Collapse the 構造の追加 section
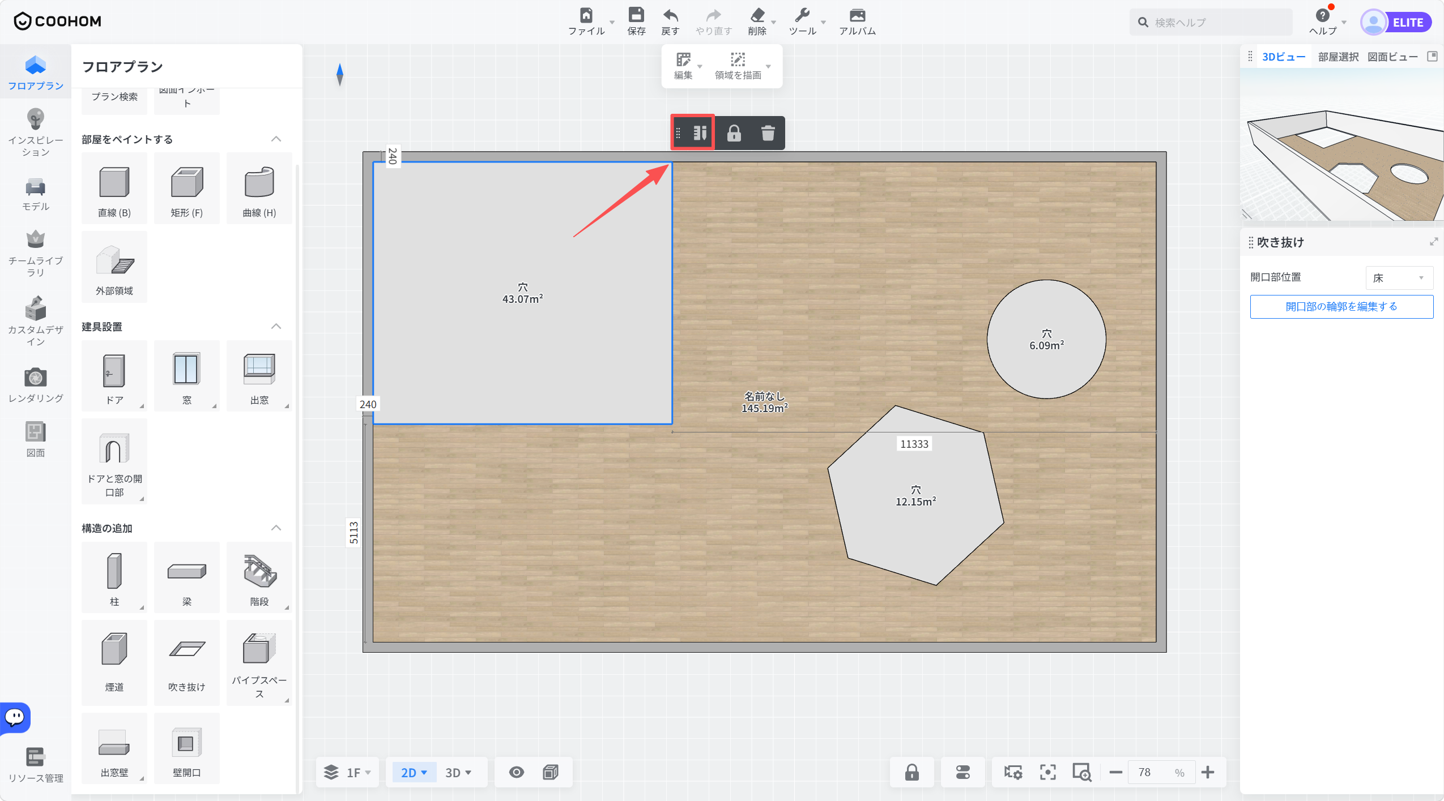 [276, 528]
